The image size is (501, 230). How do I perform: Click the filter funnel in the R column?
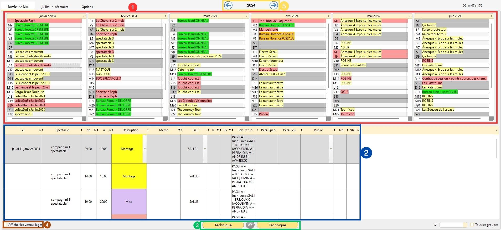coord(218,130)
